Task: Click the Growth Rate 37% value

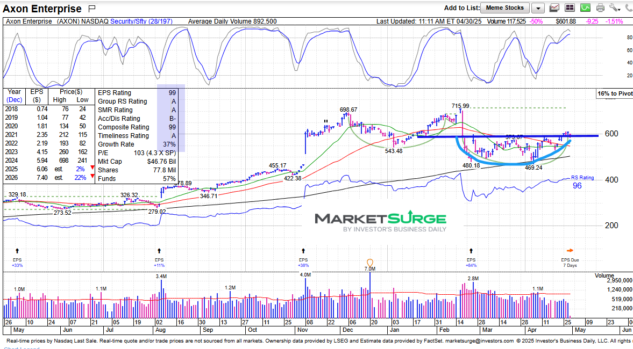Action: [x=169, y=144]
